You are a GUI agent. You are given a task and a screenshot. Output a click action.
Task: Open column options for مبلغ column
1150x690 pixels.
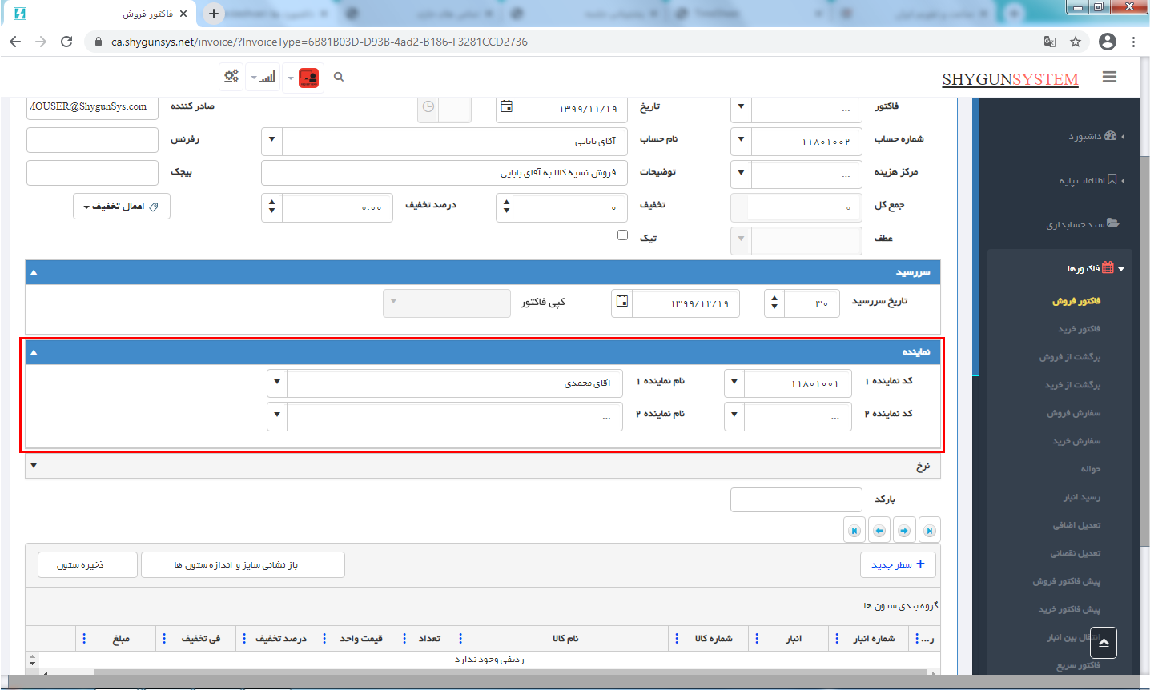[85, 639]
